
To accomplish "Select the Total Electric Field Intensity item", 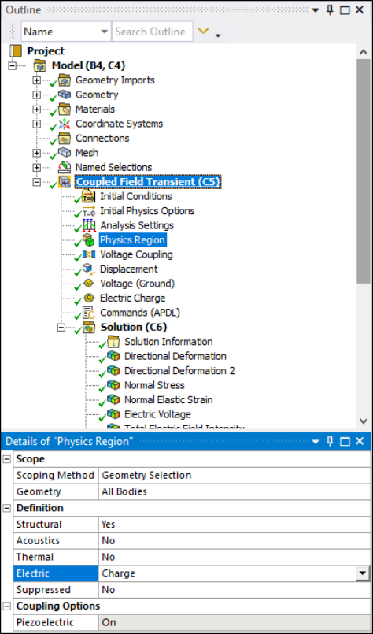I will [184, 427].
